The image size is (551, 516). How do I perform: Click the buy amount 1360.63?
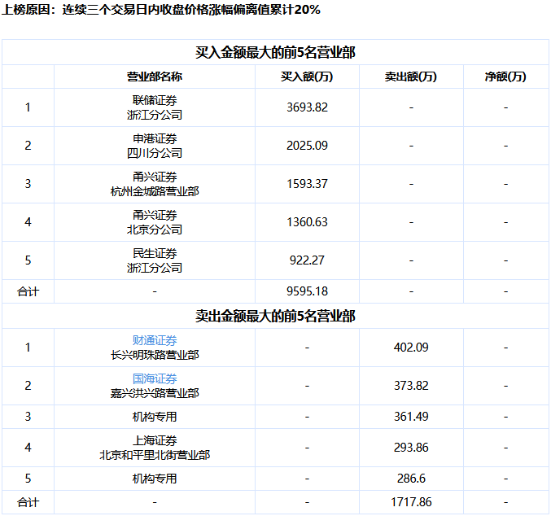[307, 222]
